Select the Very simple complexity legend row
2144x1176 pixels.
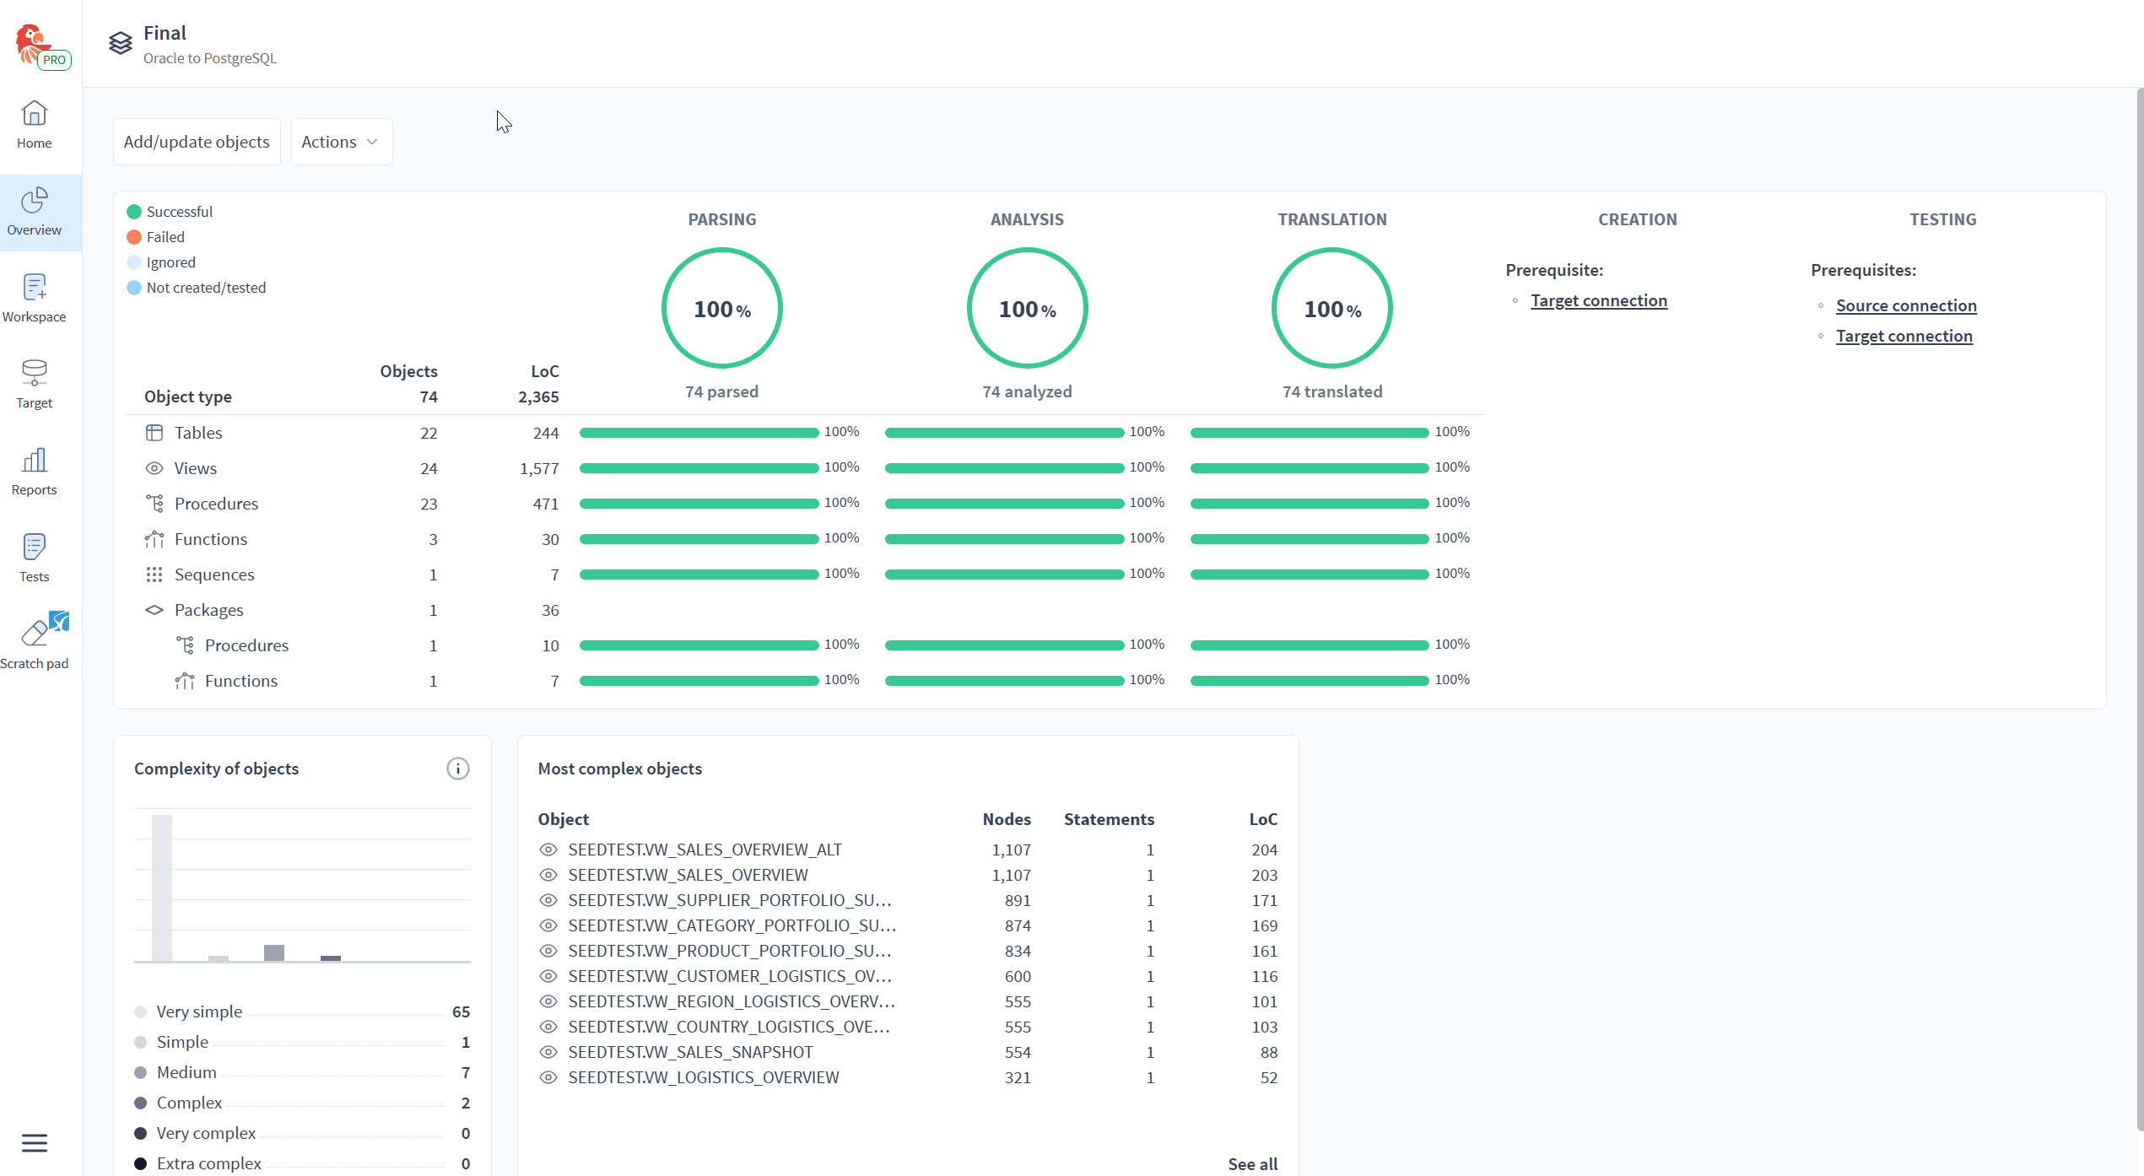click(x=302, y=1011)
